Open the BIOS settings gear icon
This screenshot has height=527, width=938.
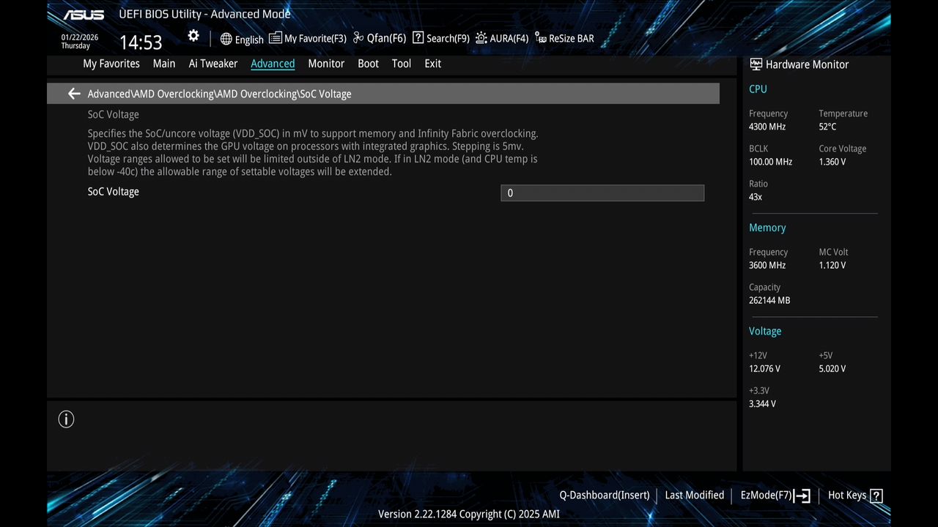click(x=193, y=35)
